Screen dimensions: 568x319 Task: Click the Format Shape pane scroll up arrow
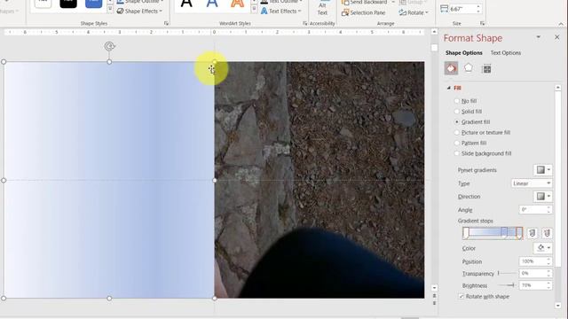[558, 88]
